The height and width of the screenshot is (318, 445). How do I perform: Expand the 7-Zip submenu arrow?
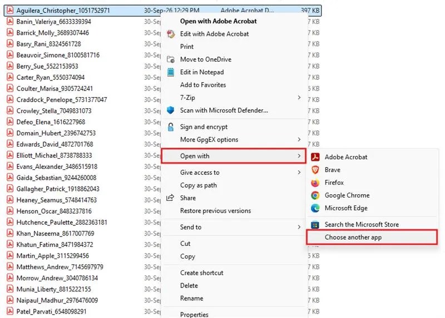(299, 98)
